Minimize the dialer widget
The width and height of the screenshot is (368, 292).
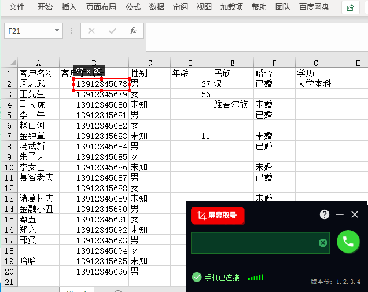(340, 215)
